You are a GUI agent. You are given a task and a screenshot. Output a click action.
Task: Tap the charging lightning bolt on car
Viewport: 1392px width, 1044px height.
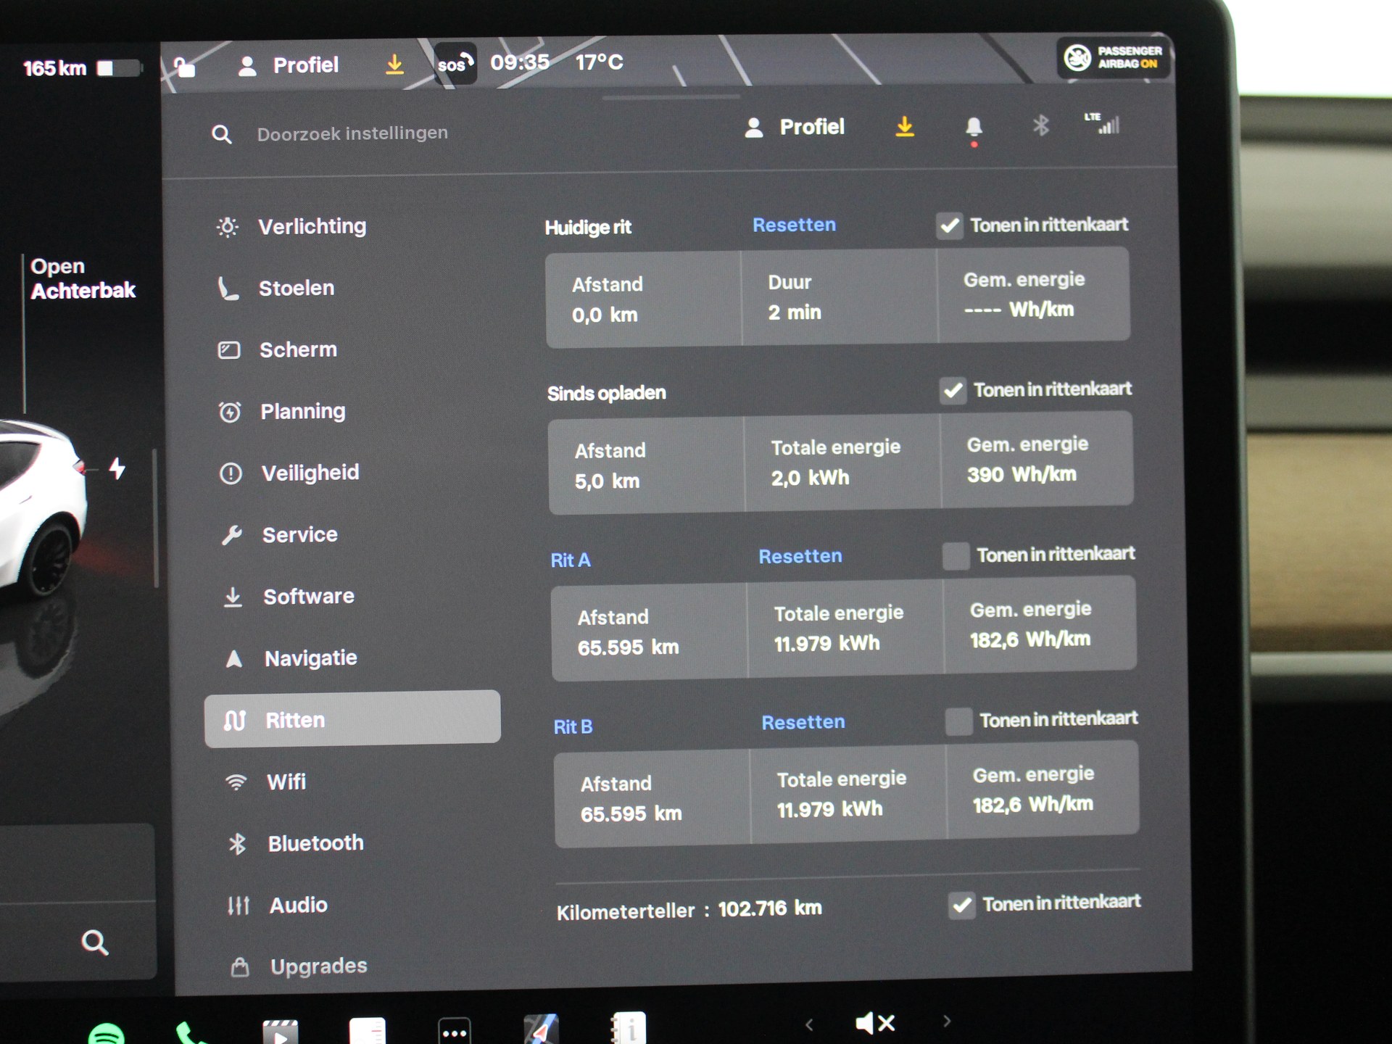[117, 468]
